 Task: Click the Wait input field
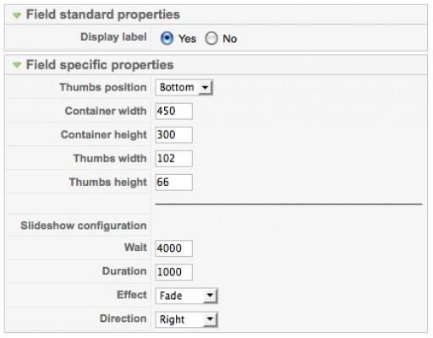174,248
